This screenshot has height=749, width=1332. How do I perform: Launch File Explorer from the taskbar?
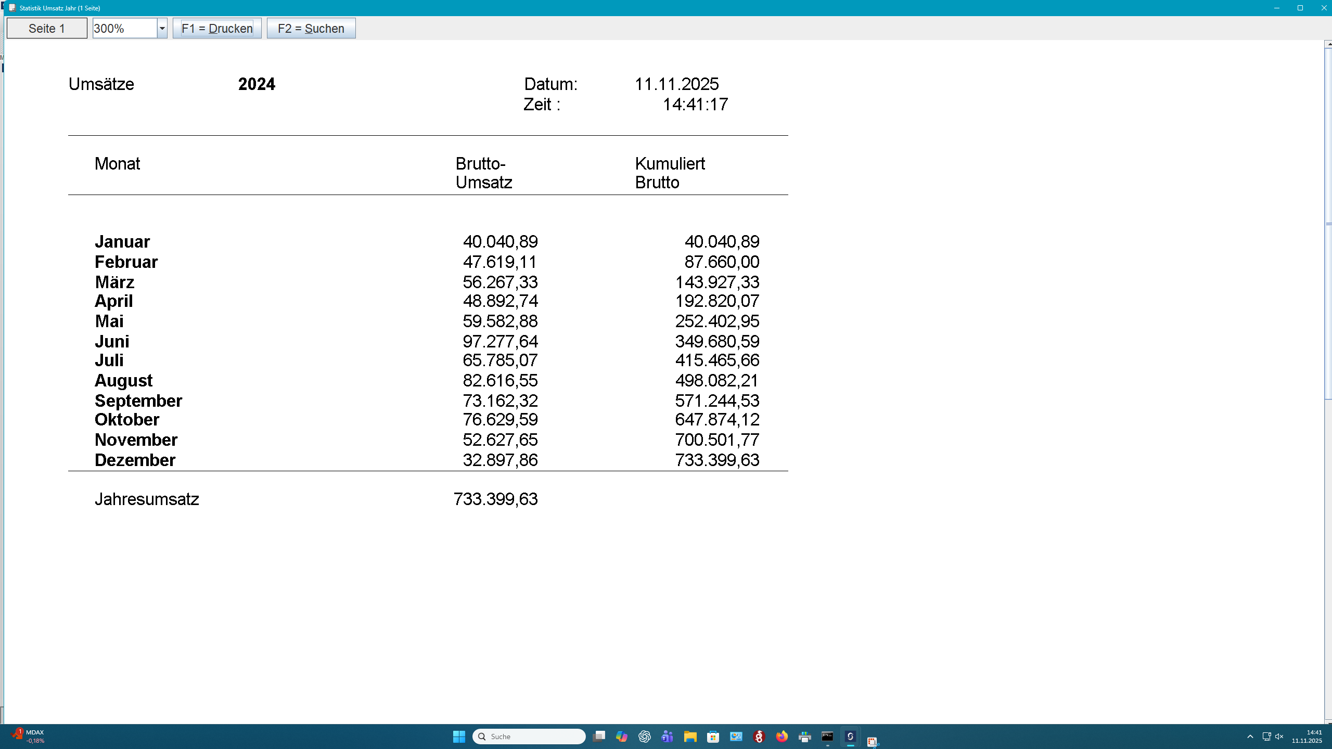(690, 737)
